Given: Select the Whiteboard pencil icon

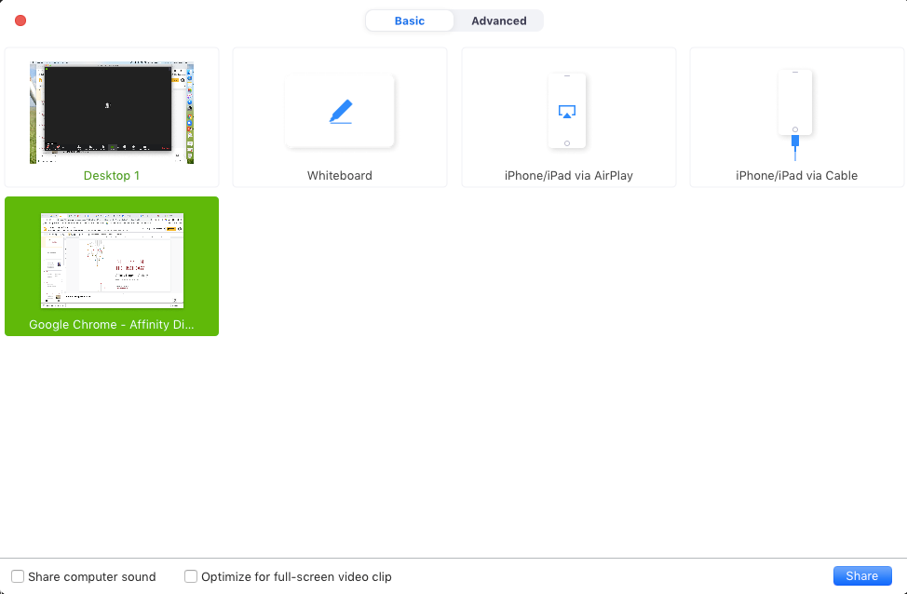Looking at the screenshot, I should point(339,111).
